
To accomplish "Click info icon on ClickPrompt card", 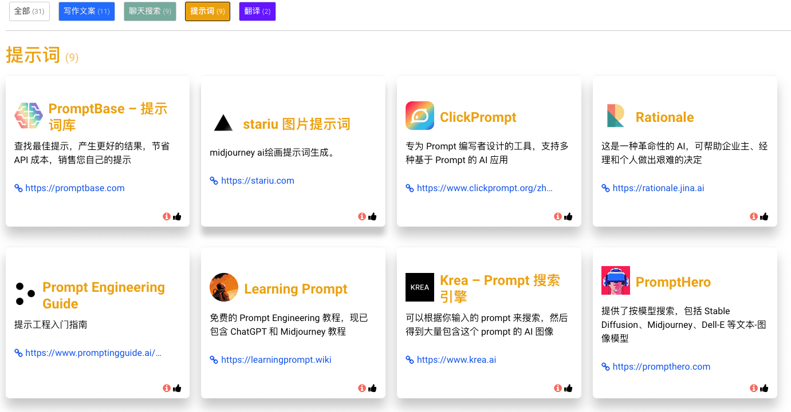I will (x=558, y=216).
